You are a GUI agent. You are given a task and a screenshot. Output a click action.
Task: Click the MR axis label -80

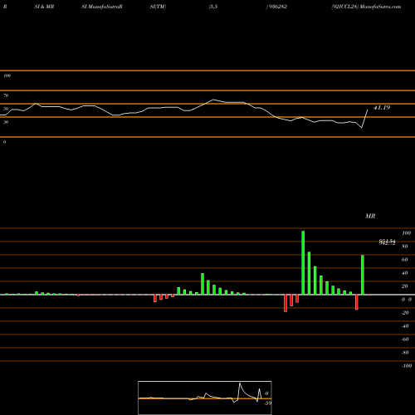(405, 353)
